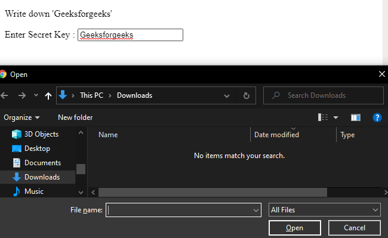Viewport: 388px width, 238px height.
Task: Go forward using the Forward arrow
Action: [x=22, y=95]
